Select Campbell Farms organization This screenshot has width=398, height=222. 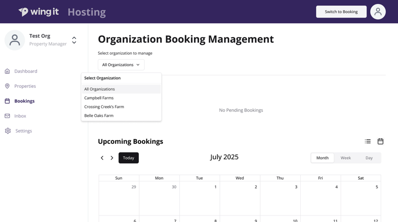(x=121, y=98)
